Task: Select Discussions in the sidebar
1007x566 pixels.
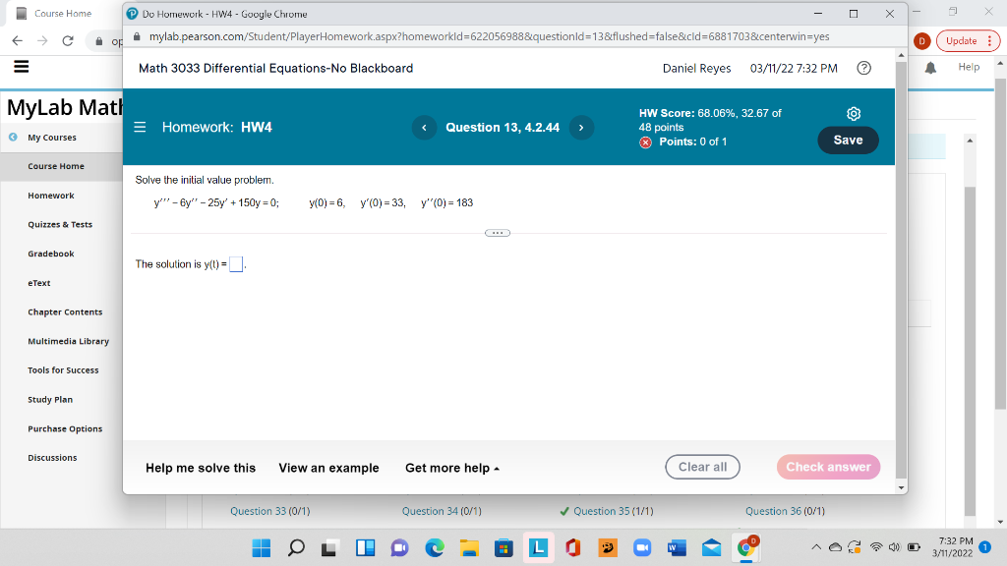Action: 52,458
